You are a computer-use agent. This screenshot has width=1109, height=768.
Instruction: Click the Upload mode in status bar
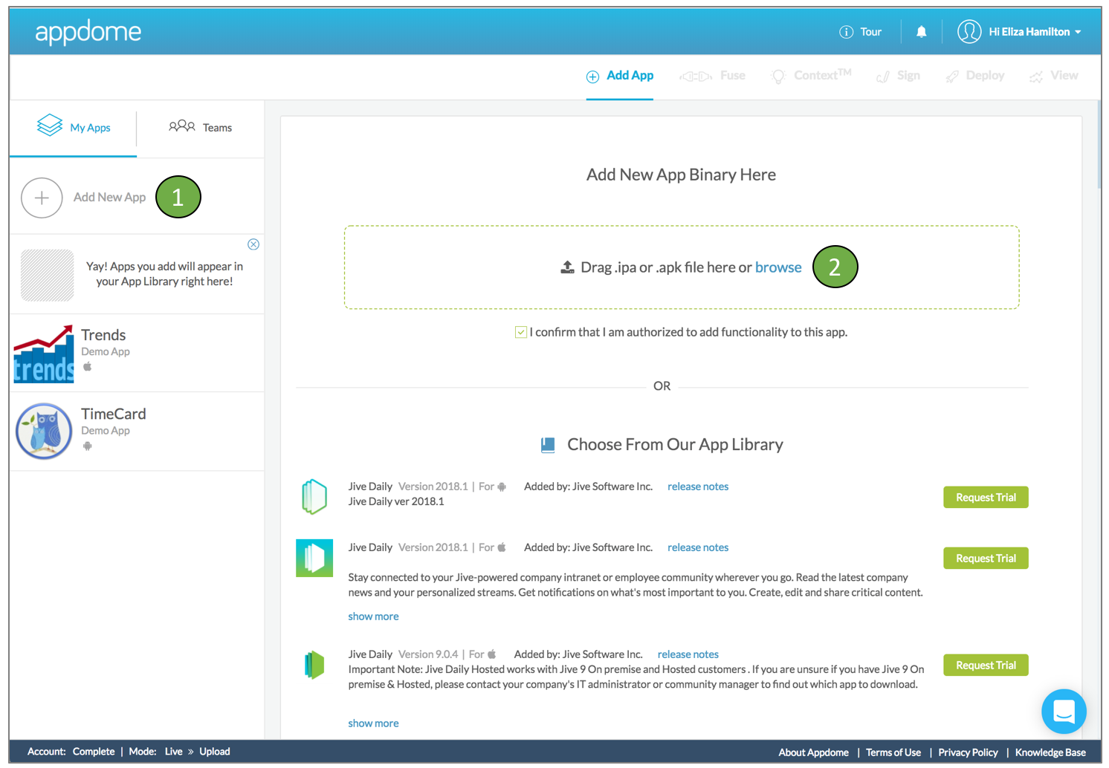coord(215,752)
